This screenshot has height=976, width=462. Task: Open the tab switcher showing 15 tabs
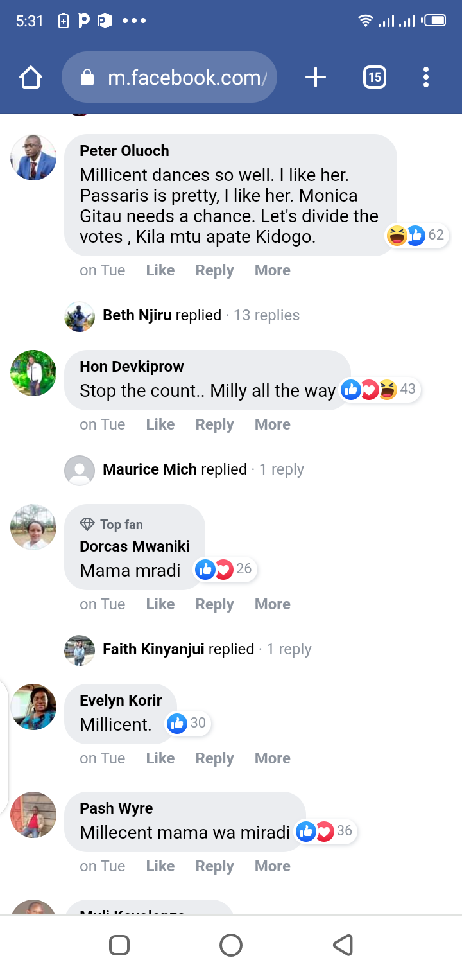click(375, 78)
